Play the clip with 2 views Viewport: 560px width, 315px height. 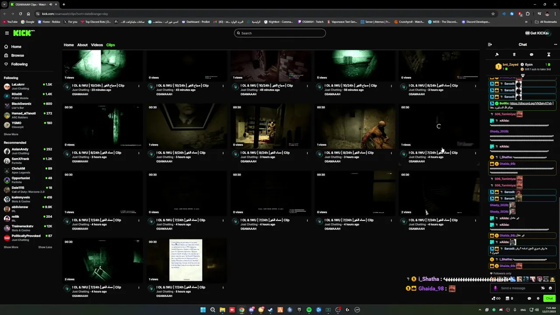click(x=439, y=193)
